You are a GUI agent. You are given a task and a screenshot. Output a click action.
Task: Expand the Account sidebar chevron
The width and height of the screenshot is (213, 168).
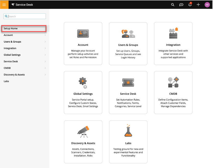tap(45, 35)
